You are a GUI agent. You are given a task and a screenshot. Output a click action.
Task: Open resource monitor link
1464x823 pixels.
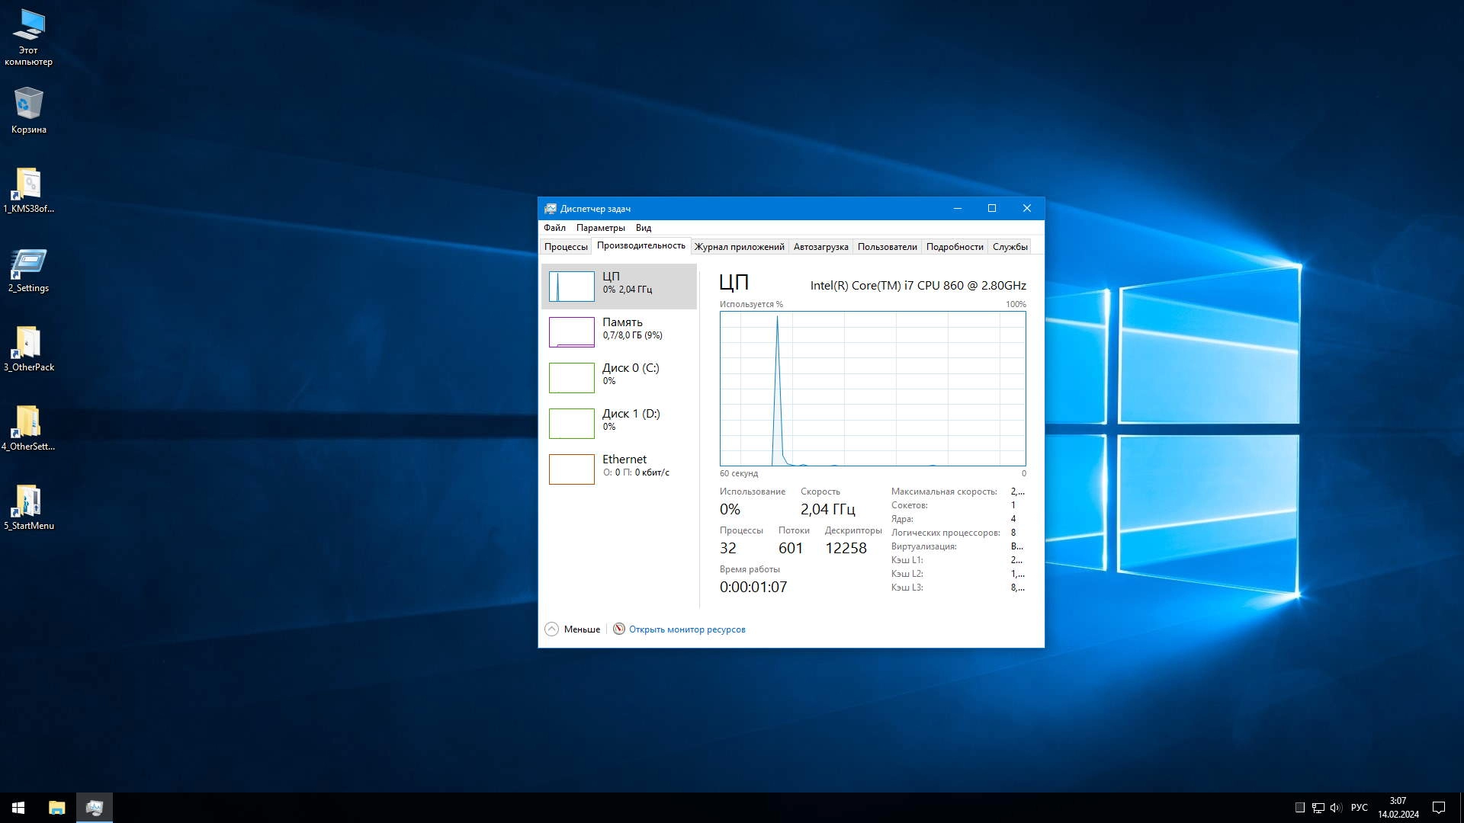pyautogui.click(x=686, y=629)
